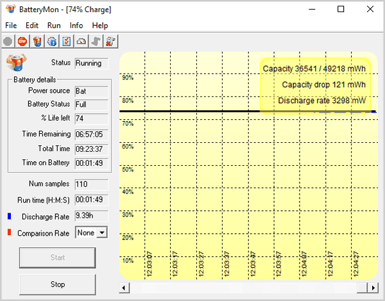Click the 12:03:47 time axis label
Screen dimensions: 385x301
point(253,264)
